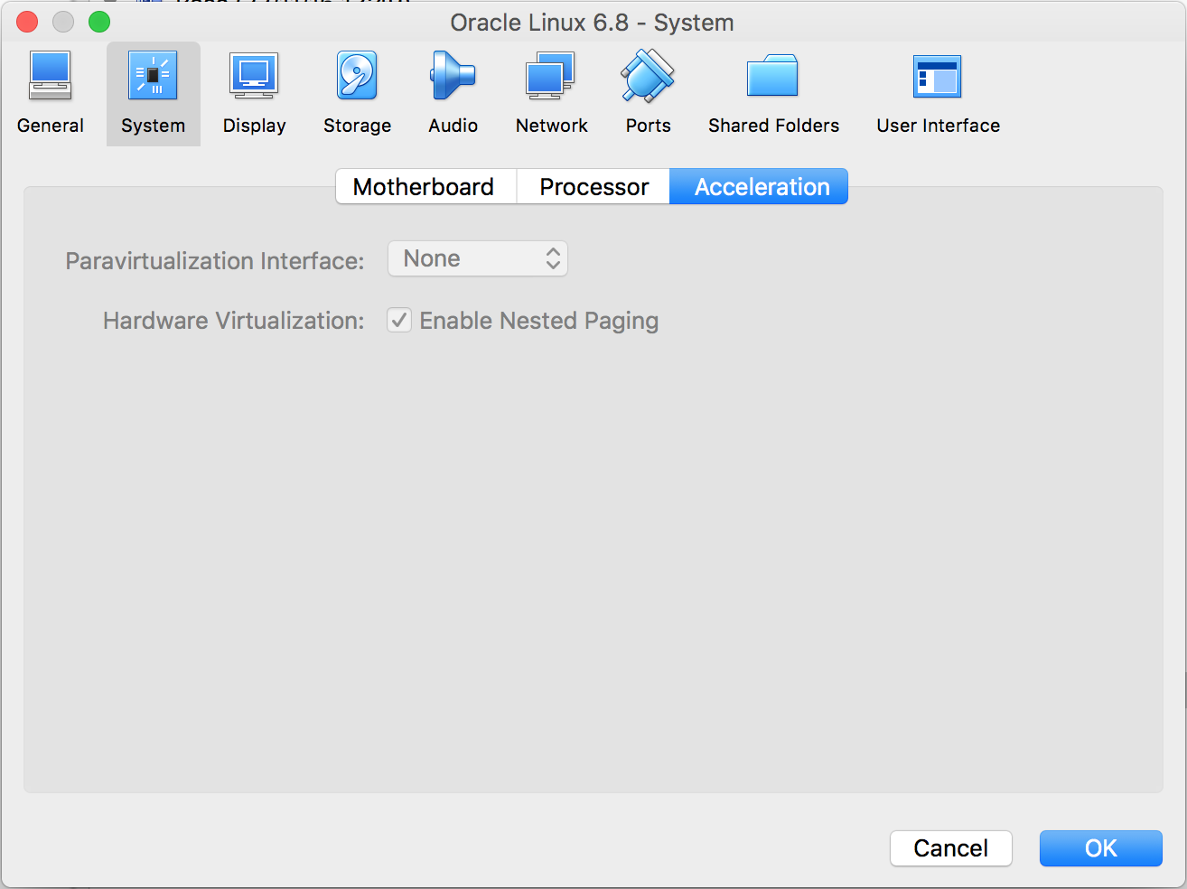
Task: Switch to the Motherboard tab
Action: click(425, 186)
